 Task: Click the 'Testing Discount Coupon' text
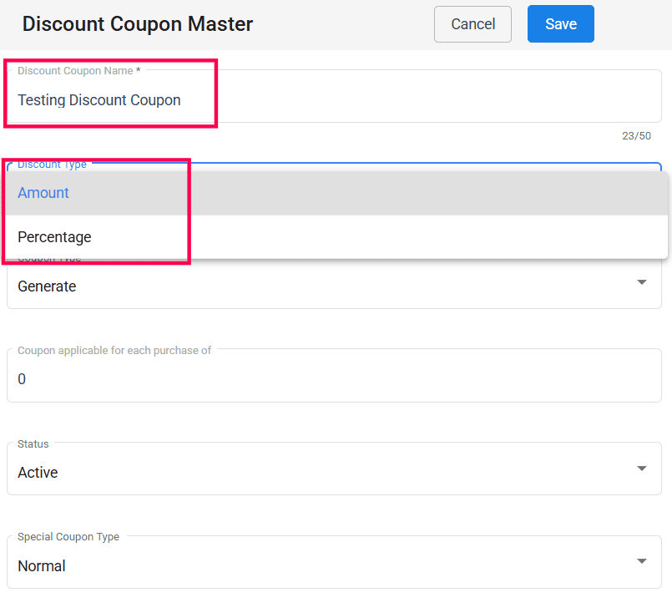coord(99,100)
